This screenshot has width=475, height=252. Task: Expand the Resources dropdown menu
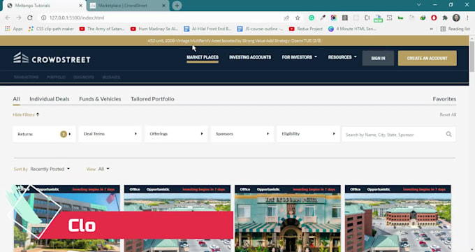[342, 57]
